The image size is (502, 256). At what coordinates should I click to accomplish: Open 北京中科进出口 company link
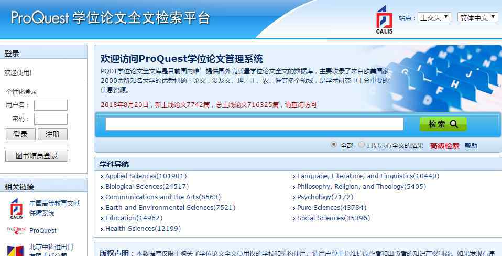pos(51,251)
